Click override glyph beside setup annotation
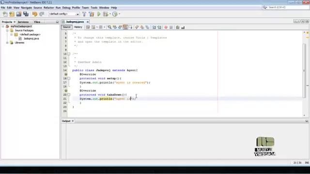The height and width of the screenshot is (174, 310). pos(66,74)
